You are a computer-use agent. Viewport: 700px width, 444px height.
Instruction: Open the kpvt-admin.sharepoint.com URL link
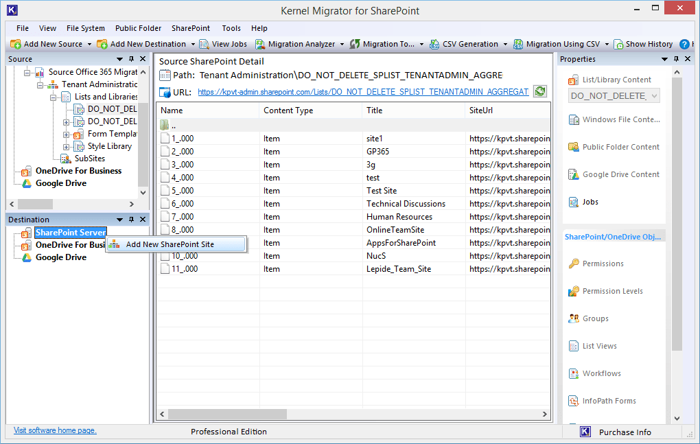pos(363,92)
